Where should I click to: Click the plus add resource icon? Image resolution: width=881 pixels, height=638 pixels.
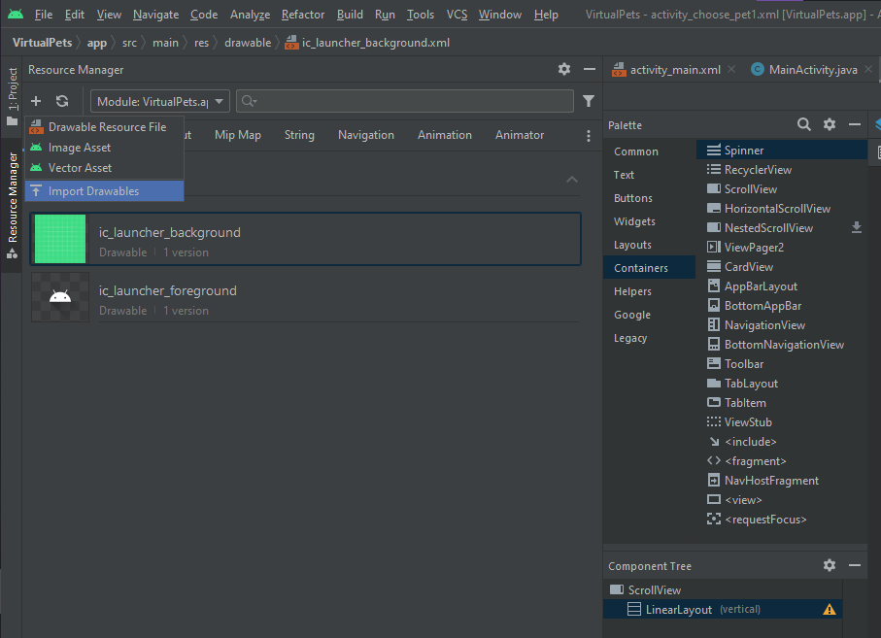tap(36, 101)
